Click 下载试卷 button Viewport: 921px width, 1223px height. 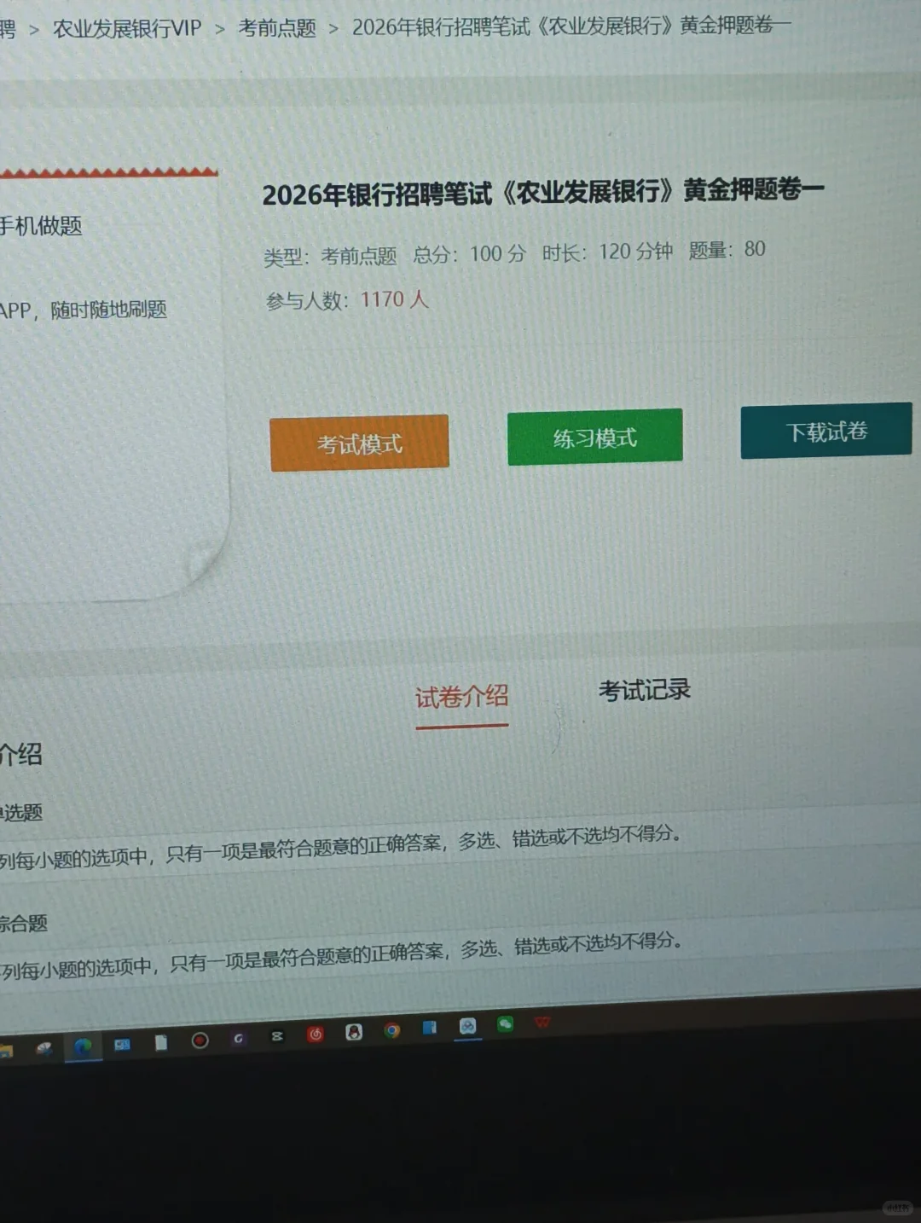tap(825, 431)
